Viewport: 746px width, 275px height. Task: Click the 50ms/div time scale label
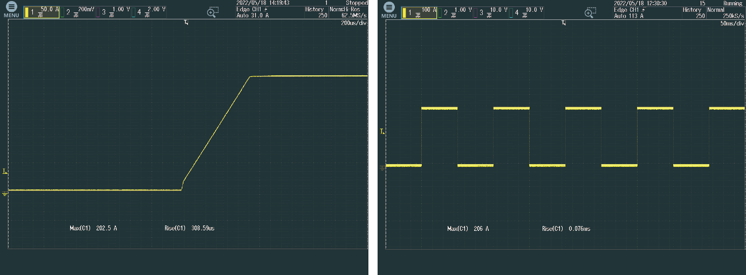coord(732,23)
